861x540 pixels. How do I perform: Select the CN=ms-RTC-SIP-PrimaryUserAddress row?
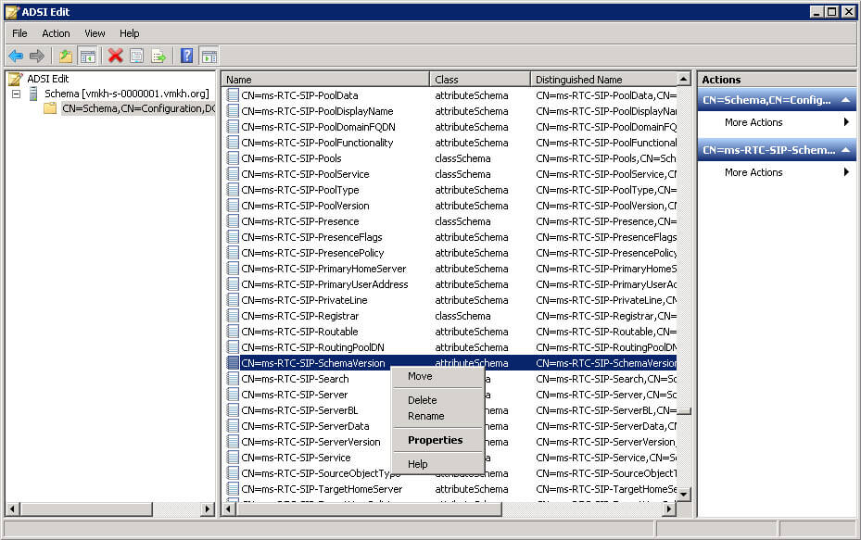coord(450,284)
